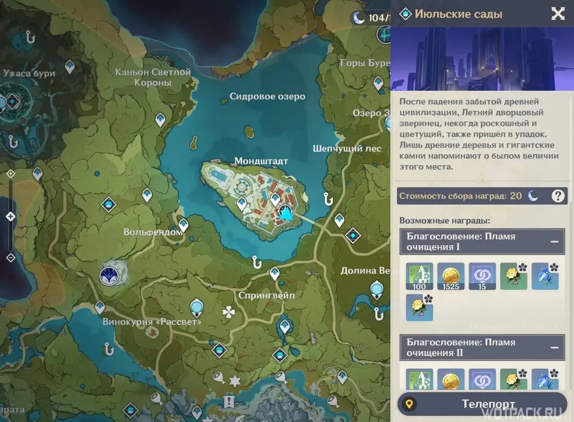Click the Каньон Светлой Короны map label
Image resolution: width=574 pixels, height=422 pixels.
coord(153,77)
